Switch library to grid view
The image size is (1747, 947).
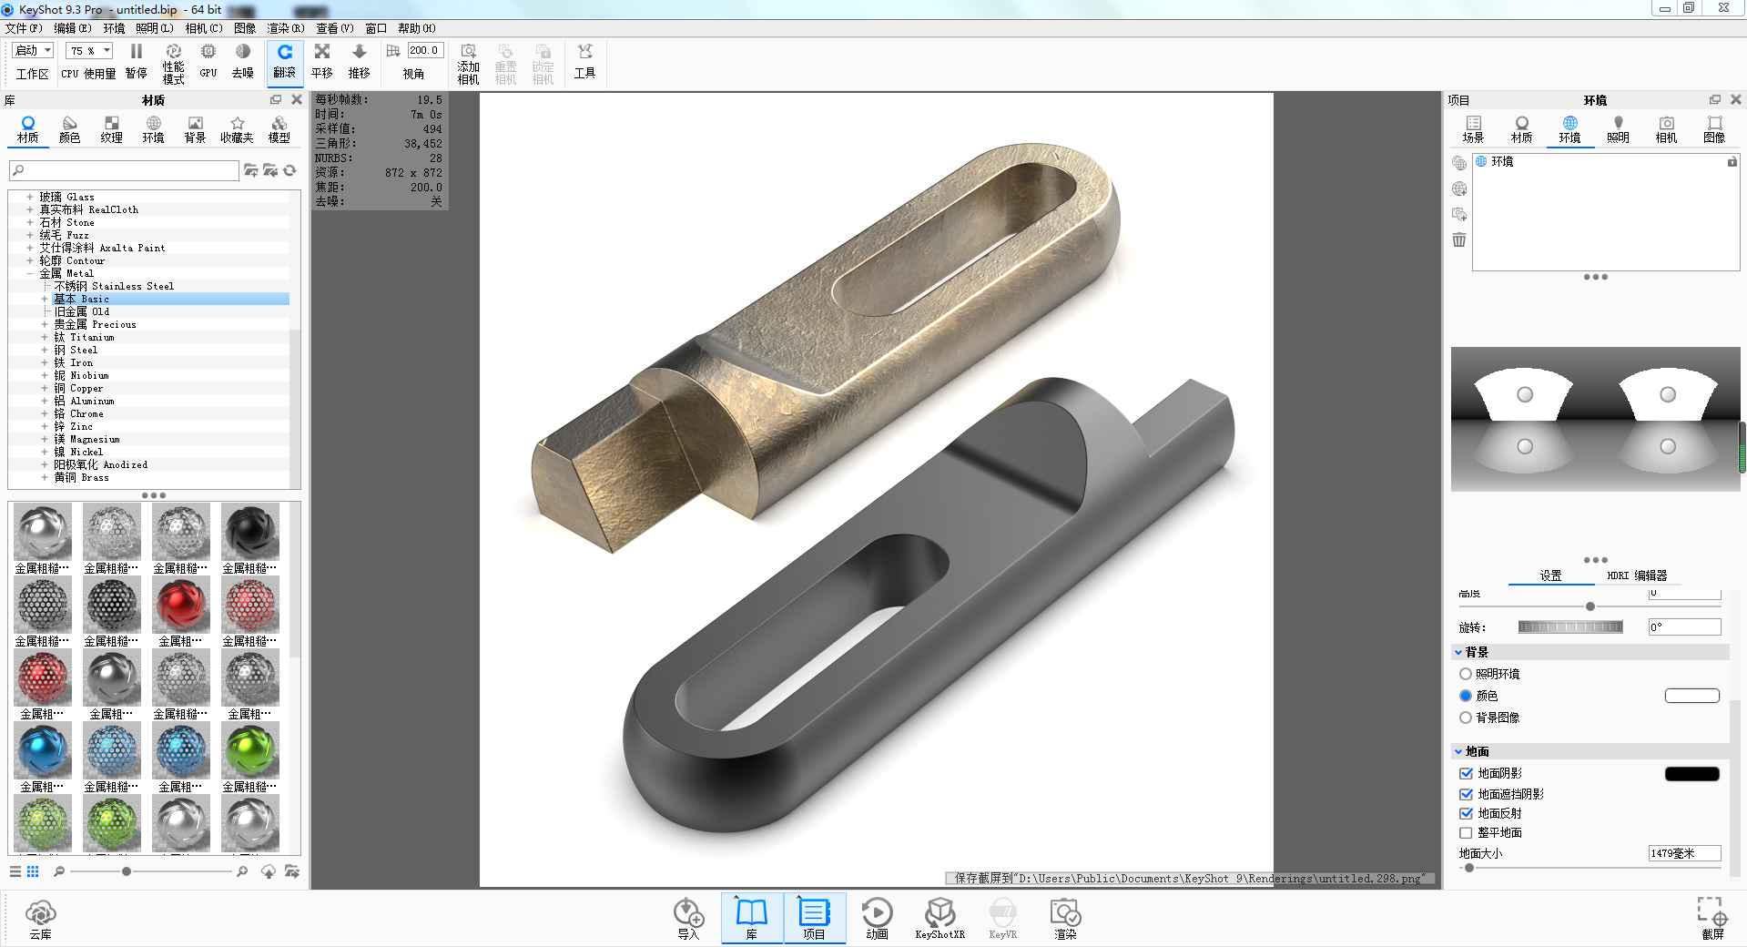33,871
